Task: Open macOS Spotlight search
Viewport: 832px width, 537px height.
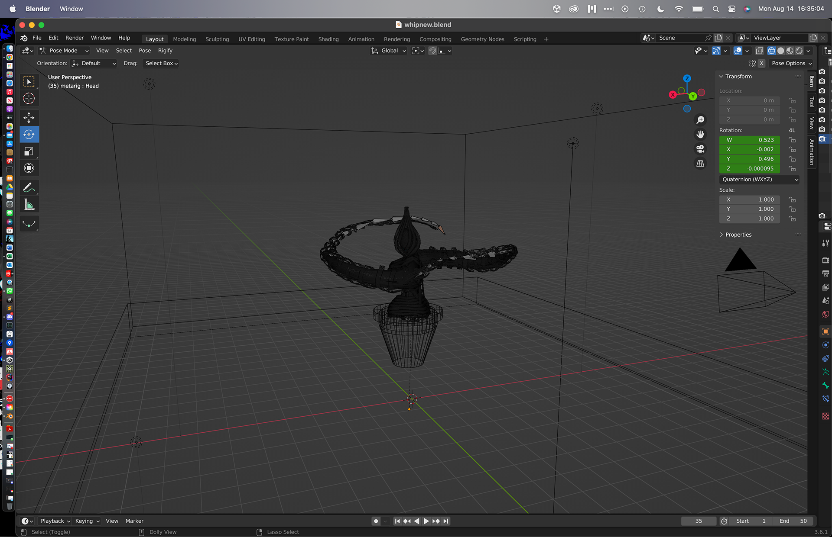Action: click(716, 9)
